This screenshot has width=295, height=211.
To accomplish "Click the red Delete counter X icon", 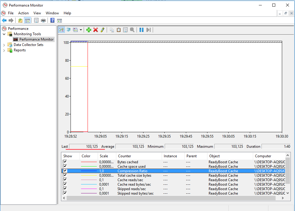I will 96,30.
